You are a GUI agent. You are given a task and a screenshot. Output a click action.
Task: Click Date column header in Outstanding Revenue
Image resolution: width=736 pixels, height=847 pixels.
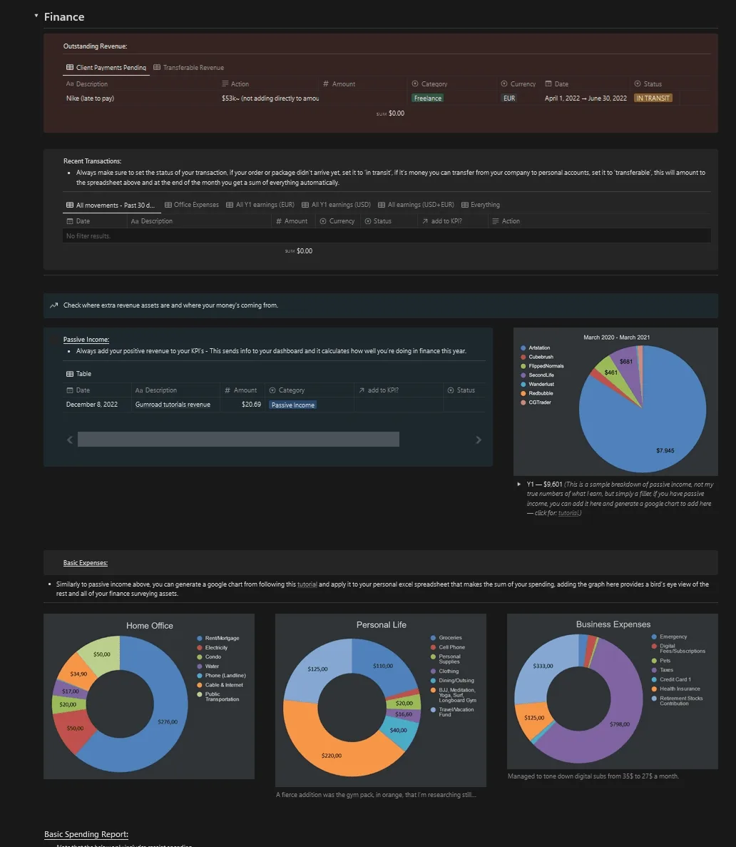pyautogui.click(x=557, y=83)
